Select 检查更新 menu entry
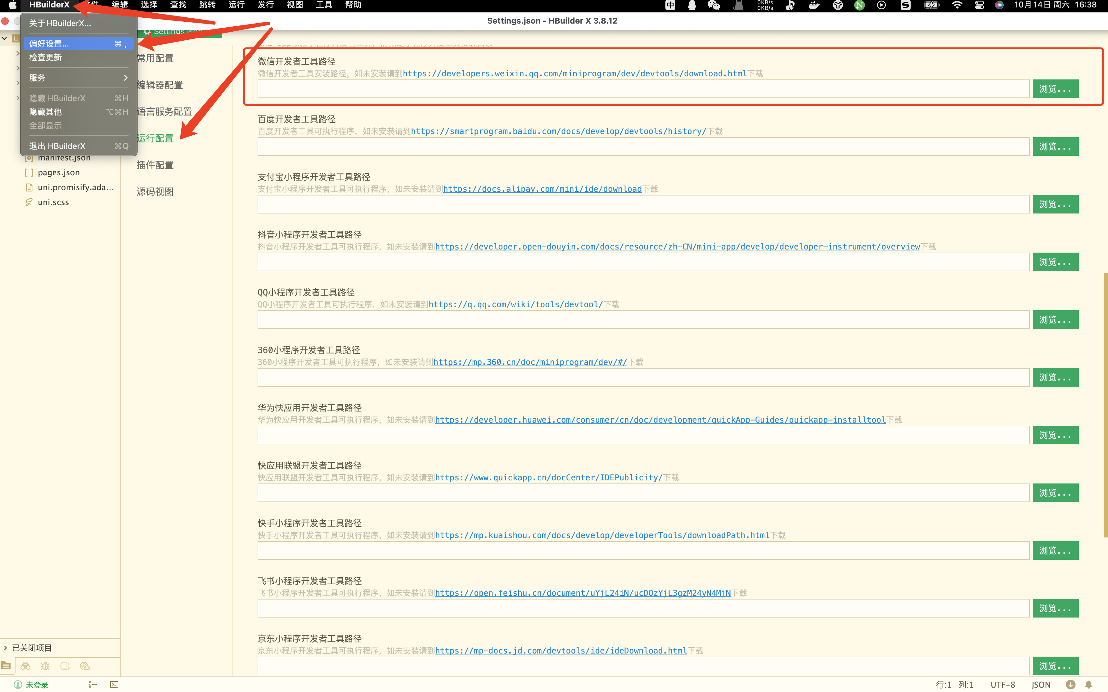 point(79,57)
